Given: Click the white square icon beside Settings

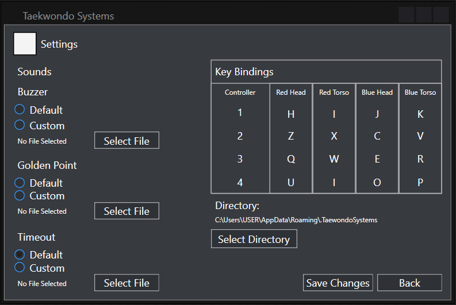Looking at the screenshot, I should (x=25, y=44).
